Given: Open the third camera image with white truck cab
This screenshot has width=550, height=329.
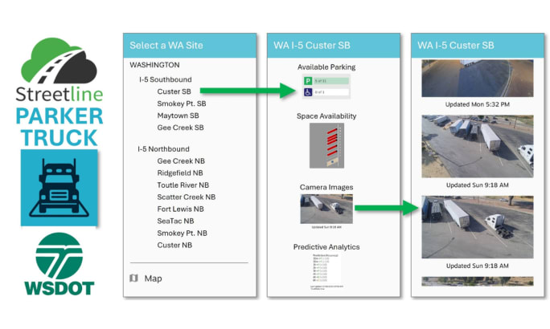Looking at the screenshot, I should 478,227.
